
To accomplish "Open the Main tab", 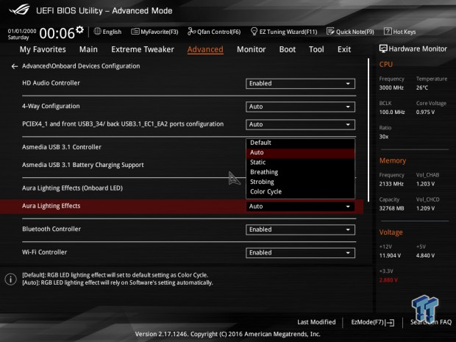I will (x=88, y=49).
